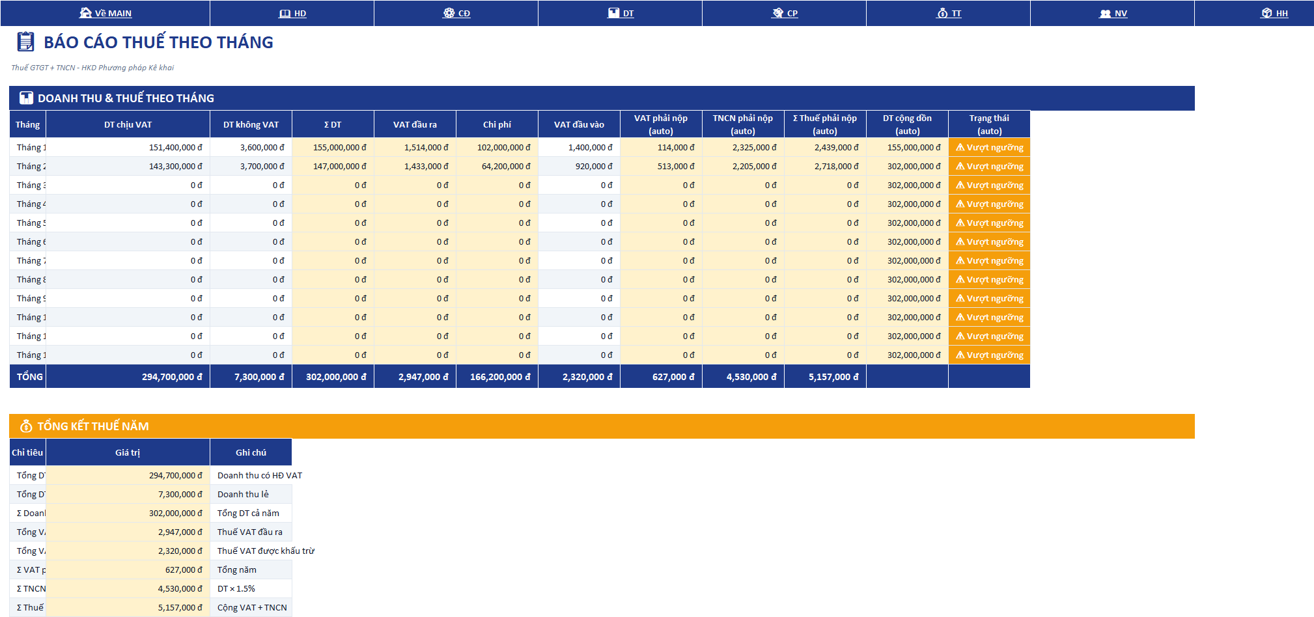Select the DT chịu VAT column header
Image resolution: width=1314 pixels, height=617 pixels.
tap(128, 124)
